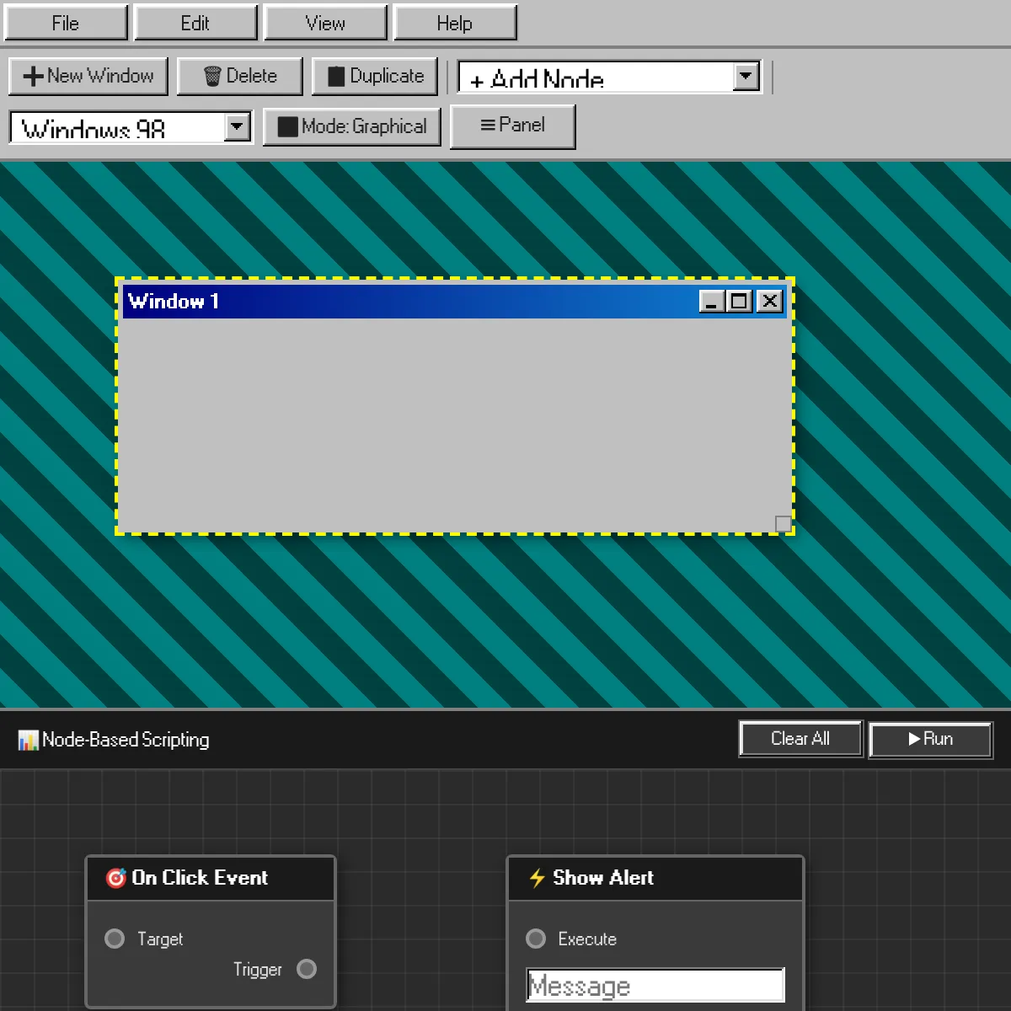This screenshot has width=1011, height=1011.
Task: Click the Clear All button
Action: [x=800, y=739]
